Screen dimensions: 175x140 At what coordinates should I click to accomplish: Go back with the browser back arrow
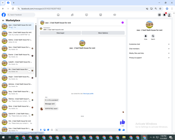pyautogui.click(x=3, y=9)
